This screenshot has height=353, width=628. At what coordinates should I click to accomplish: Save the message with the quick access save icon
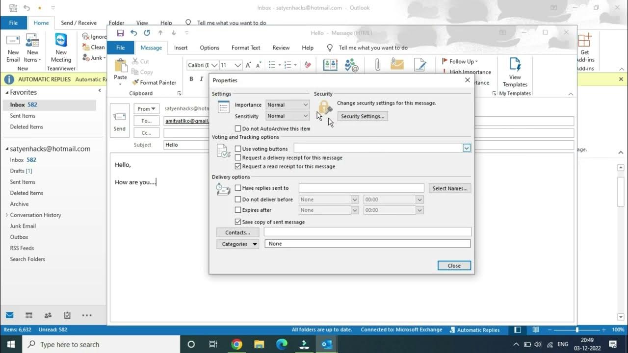(120, 33)
